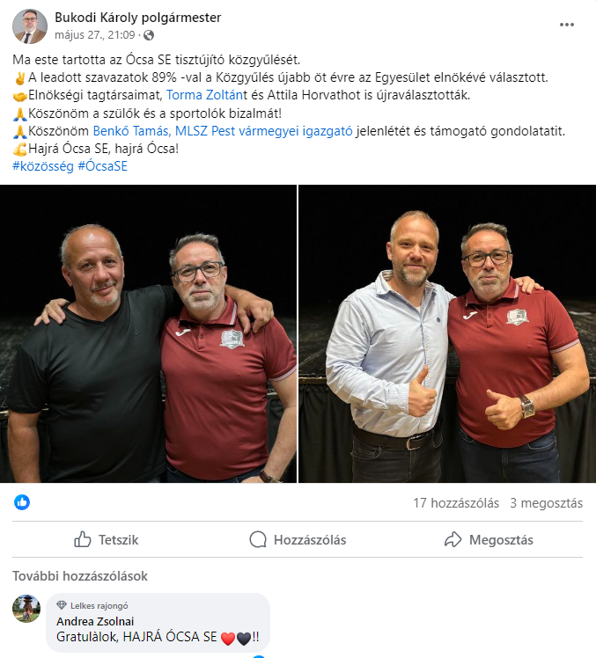Open Bukodi Károly's profile picture
Screen dimensions: 596x658
click(x=30, y=26)
